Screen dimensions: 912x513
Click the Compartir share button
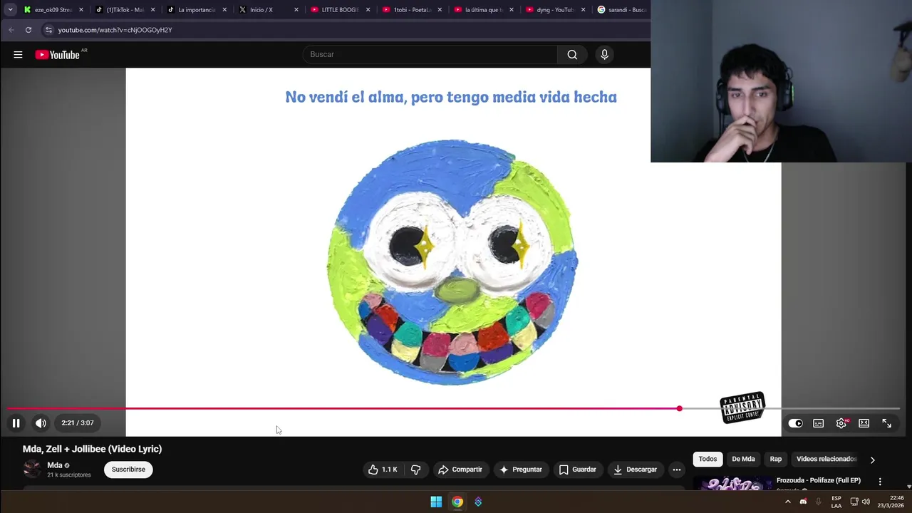click(460, 470)
